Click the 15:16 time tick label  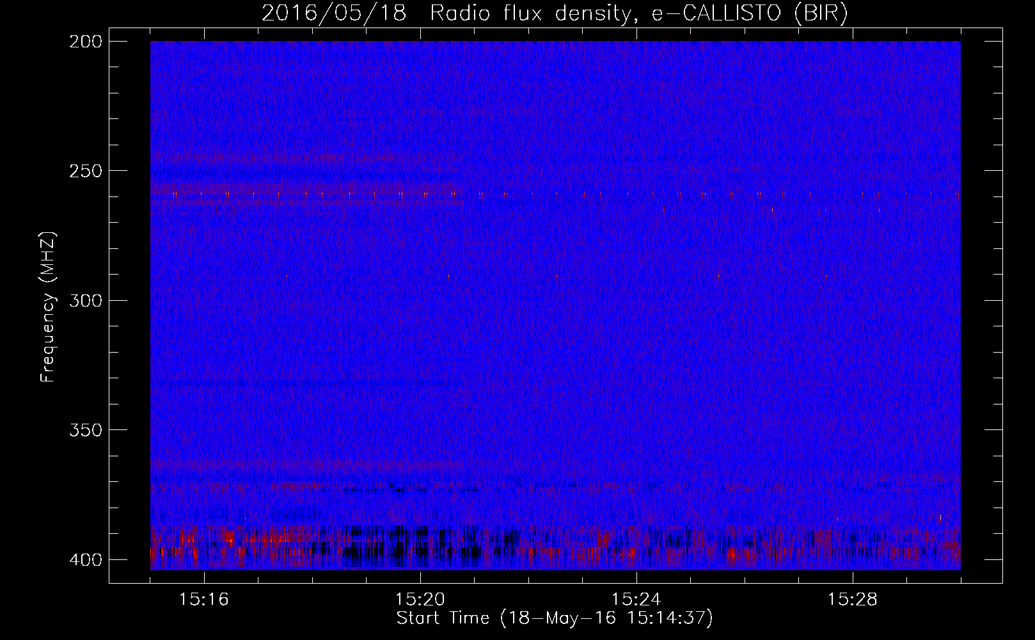pyautogui.click(x=204, y=600)
